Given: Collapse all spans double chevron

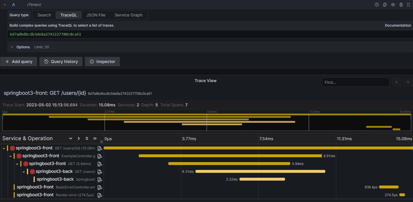Looking at the screenshot, I should coord(95,138).
